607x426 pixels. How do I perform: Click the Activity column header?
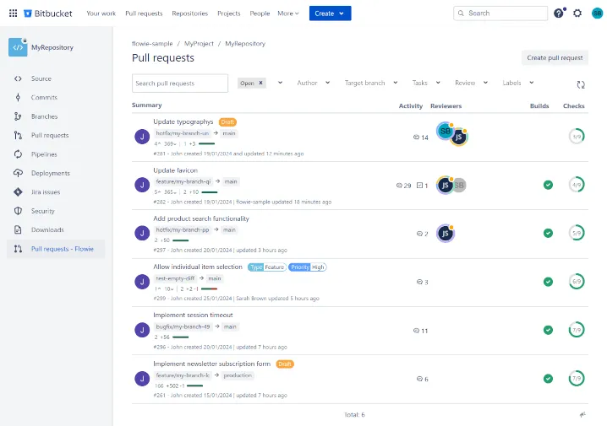pyautogui.click(x=410, y=105)
